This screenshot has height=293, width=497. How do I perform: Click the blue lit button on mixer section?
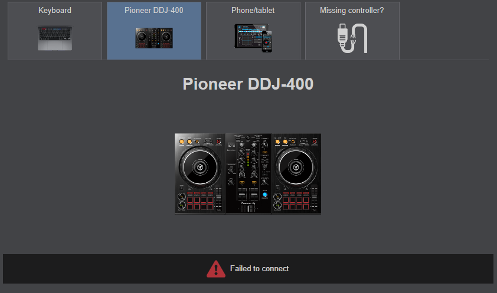[264, 195]
